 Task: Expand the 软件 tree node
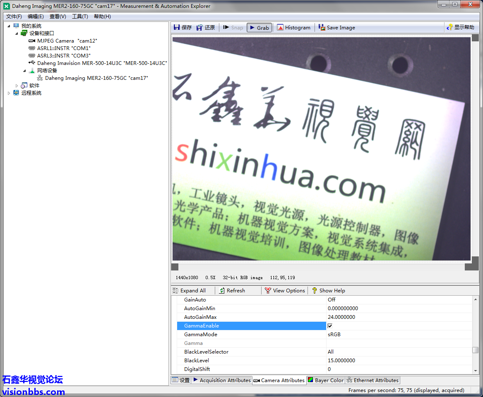click(x=17, y=85)
